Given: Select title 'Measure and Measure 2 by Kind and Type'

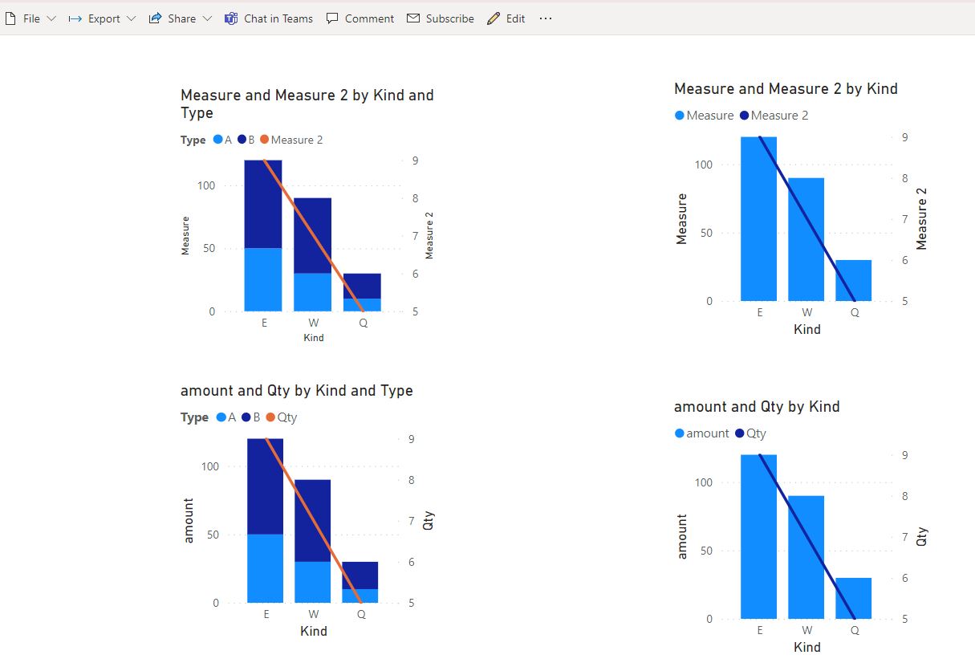Looking at the screenshot, I should (x=307, y=104).
